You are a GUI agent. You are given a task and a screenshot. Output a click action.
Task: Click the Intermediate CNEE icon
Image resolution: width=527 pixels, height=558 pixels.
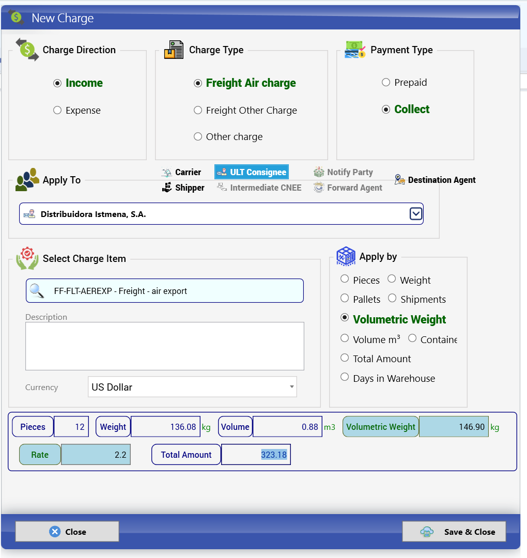click(222, 187)
